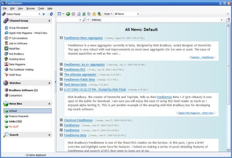This screenshot has height=158, width=232.
Task: Expand the Search panel
Action: (x=49, y=135)
